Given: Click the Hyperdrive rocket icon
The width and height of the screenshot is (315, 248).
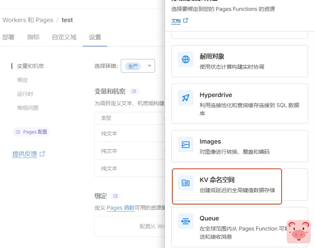Looking at the screenshot, I should [x=186, y=98].
